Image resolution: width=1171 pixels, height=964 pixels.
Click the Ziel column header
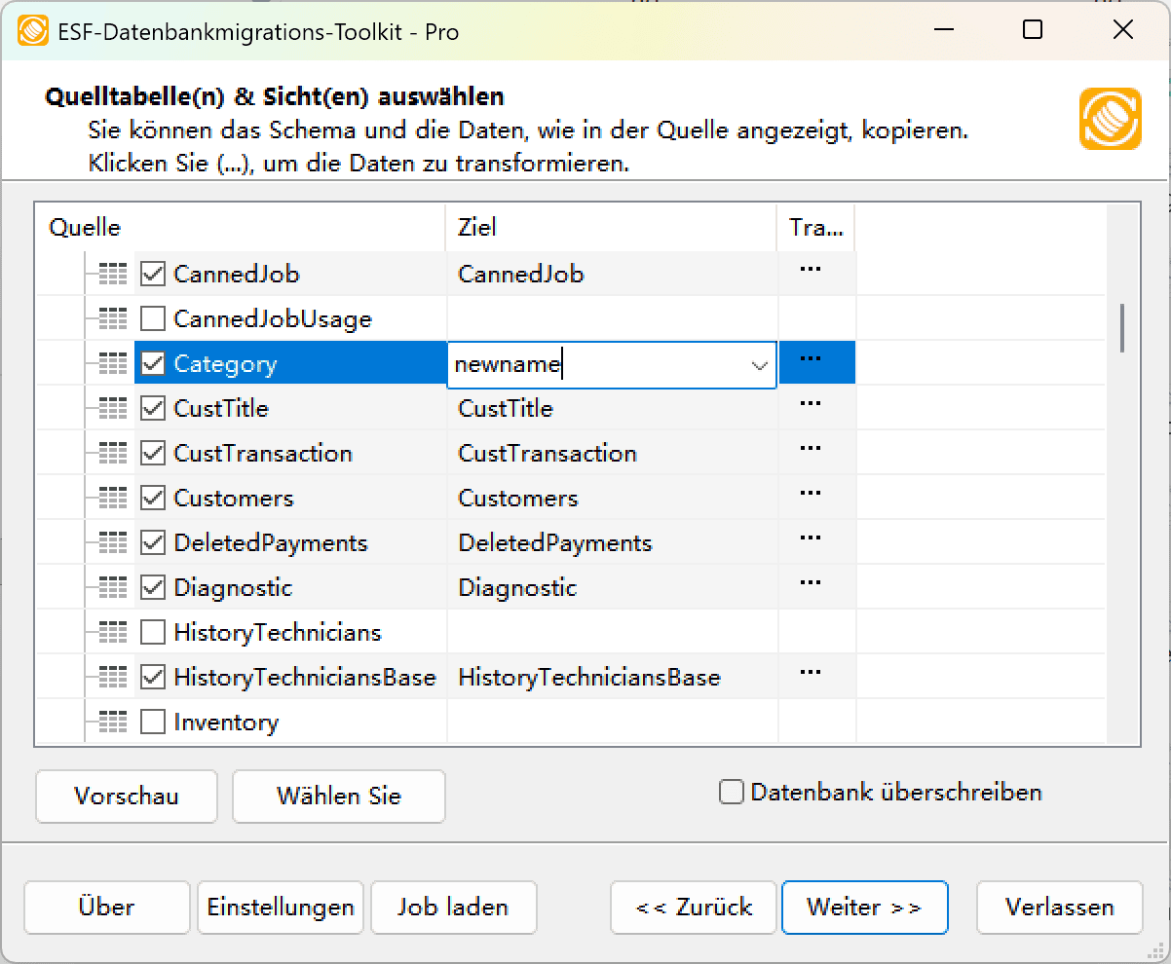click(477, 228)
